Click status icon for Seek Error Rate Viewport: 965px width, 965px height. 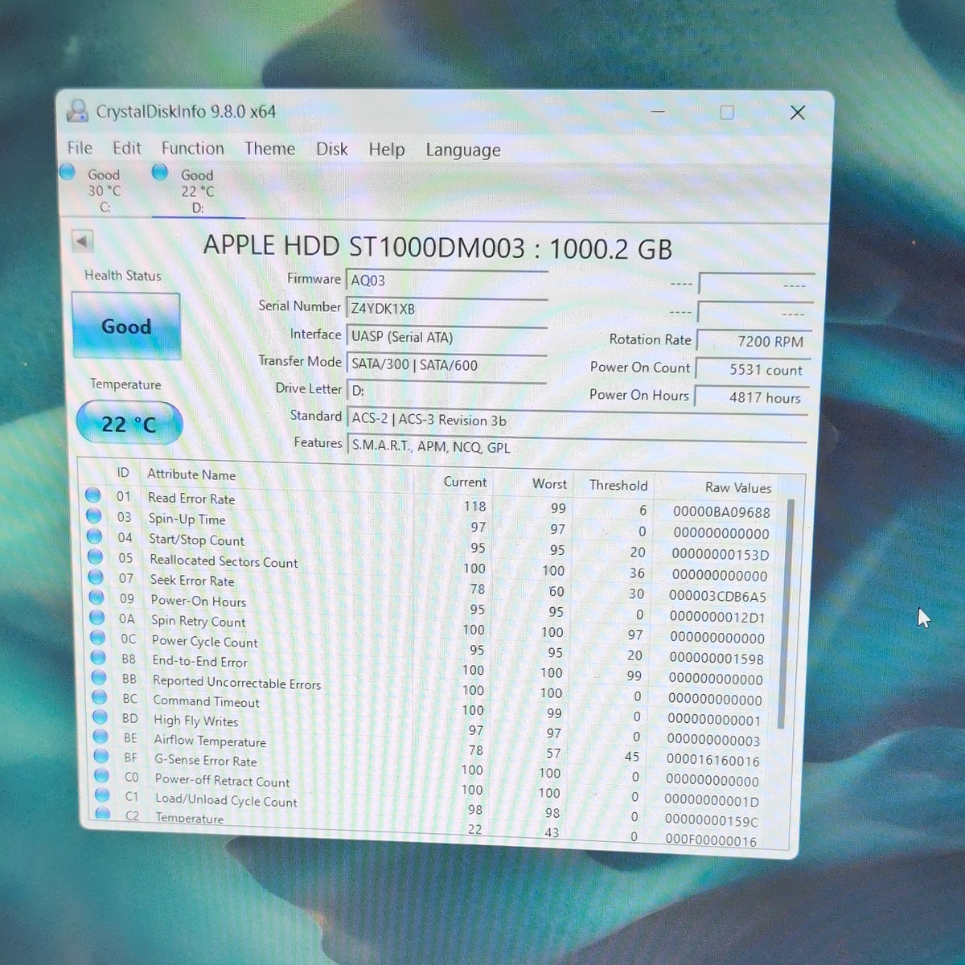(x=96, y=577)
